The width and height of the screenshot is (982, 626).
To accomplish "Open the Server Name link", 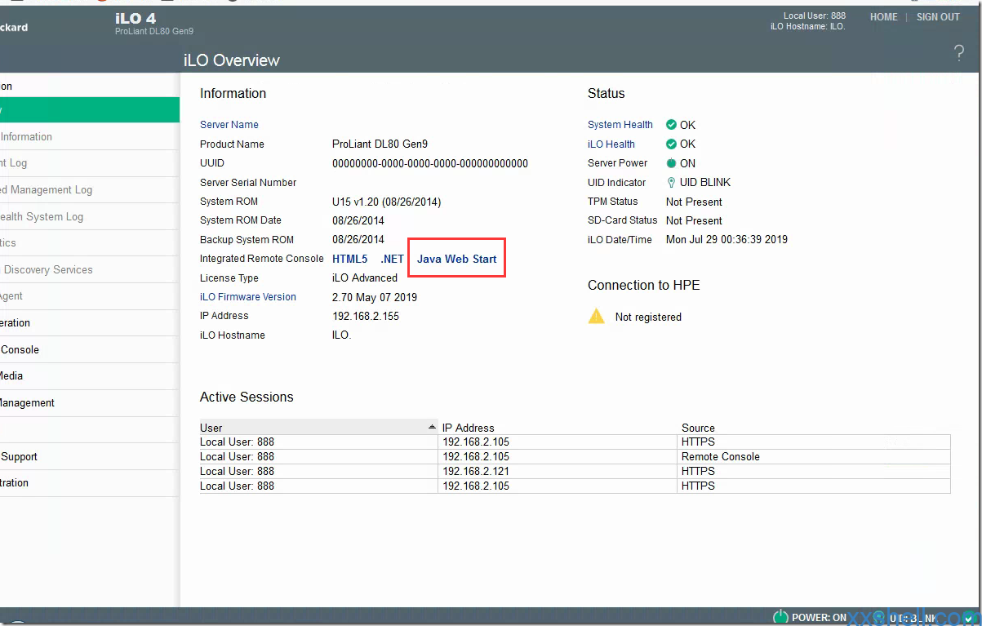I will coord(229,125).
